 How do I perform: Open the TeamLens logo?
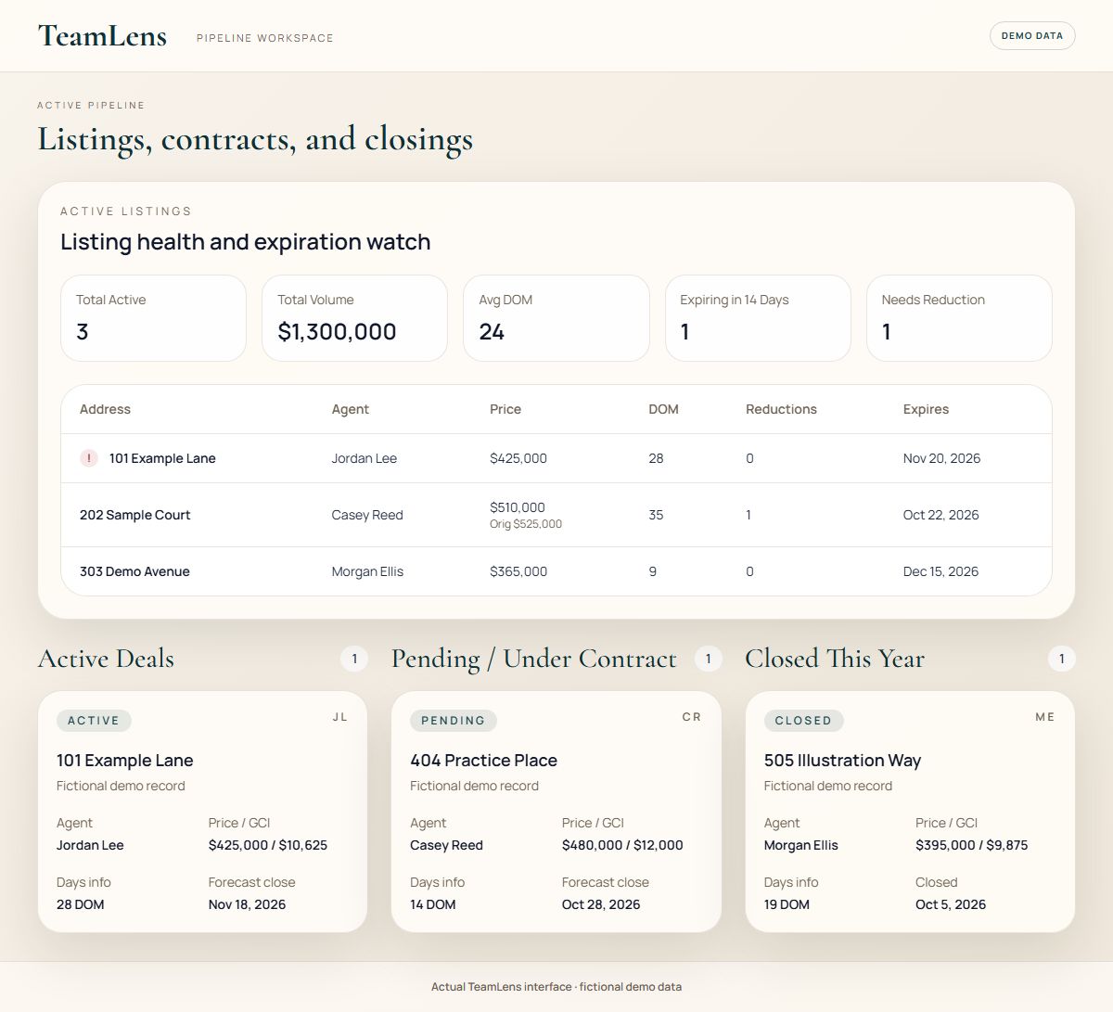[x=102, y=36]
